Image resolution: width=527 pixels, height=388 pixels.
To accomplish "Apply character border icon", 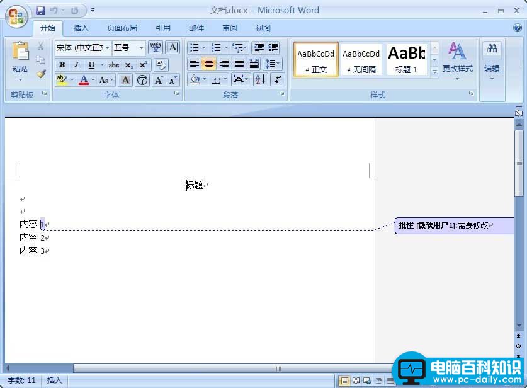I will [x=173, y=47].
